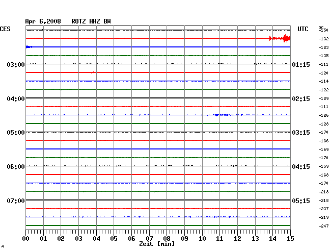Select the 03:00 local time label
Image resolution: width=331 pixels, height=252 pixels.
[x=16, y=65]
